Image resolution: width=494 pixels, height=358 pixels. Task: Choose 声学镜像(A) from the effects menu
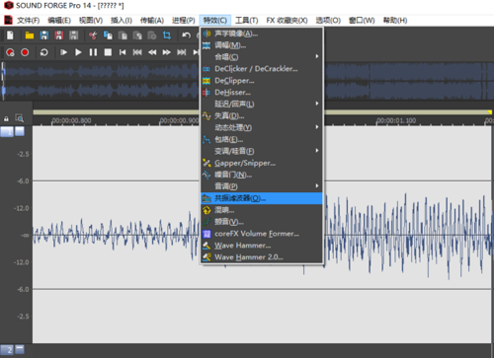pos(262,34)
